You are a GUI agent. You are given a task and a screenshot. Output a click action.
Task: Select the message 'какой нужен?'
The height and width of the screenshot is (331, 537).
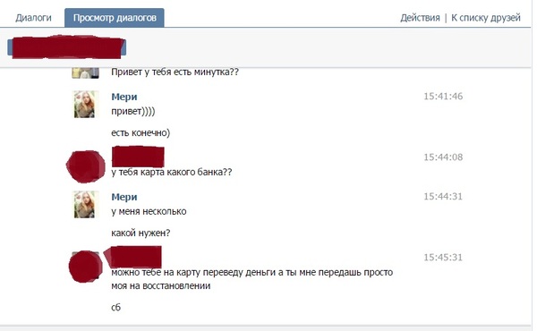click(x=141, y=233)
